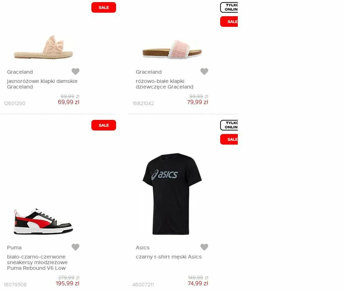View the black Asics t-shirt photo

(172, 194)
